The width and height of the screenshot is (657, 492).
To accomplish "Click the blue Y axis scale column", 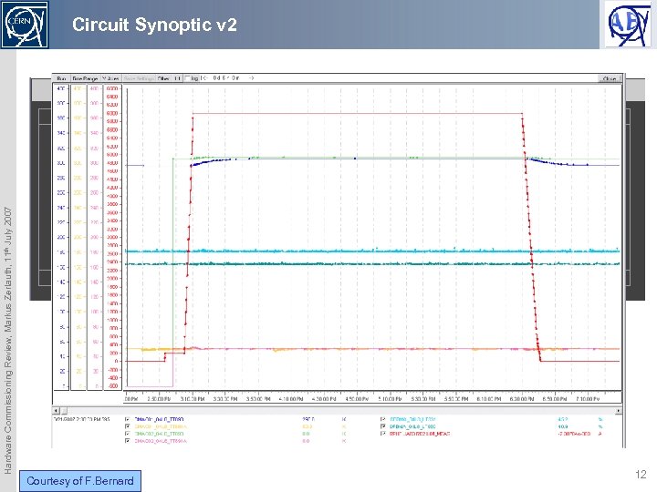I will 61,237.
